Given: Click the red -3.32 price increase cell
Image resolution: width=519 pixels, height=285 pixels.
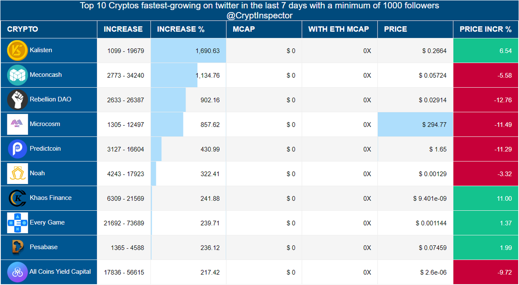Looking at the screenshot, I should click(486, 174).
